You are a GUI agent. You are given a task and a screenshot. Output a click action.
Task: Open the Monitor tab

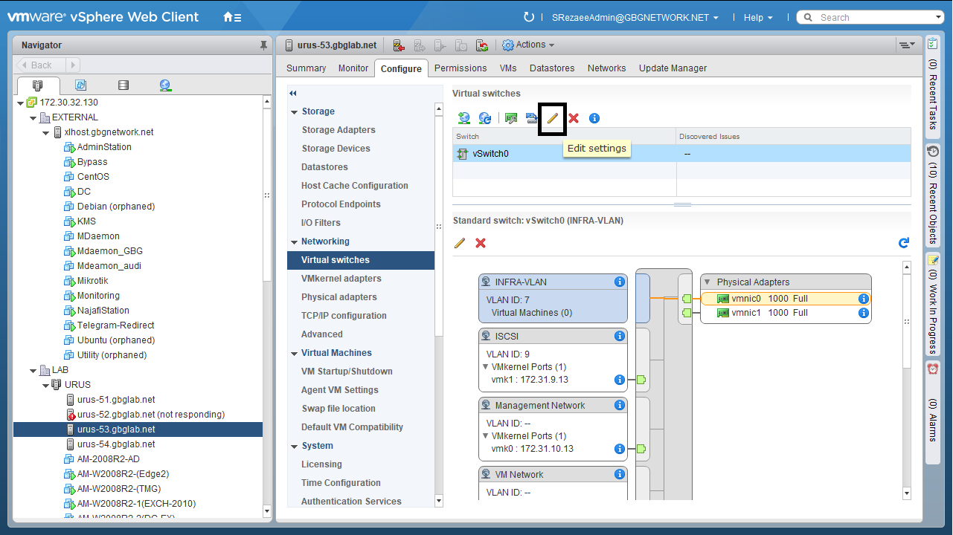353,68
